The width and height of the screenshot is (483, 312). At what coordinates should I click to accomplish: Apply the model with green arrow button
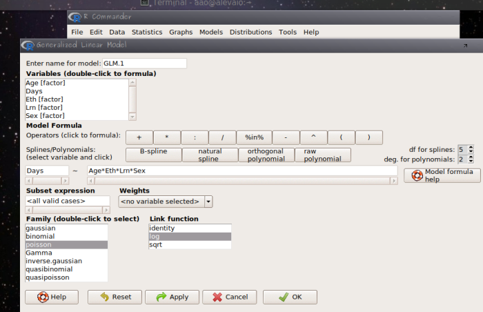(x=172, y=297)
